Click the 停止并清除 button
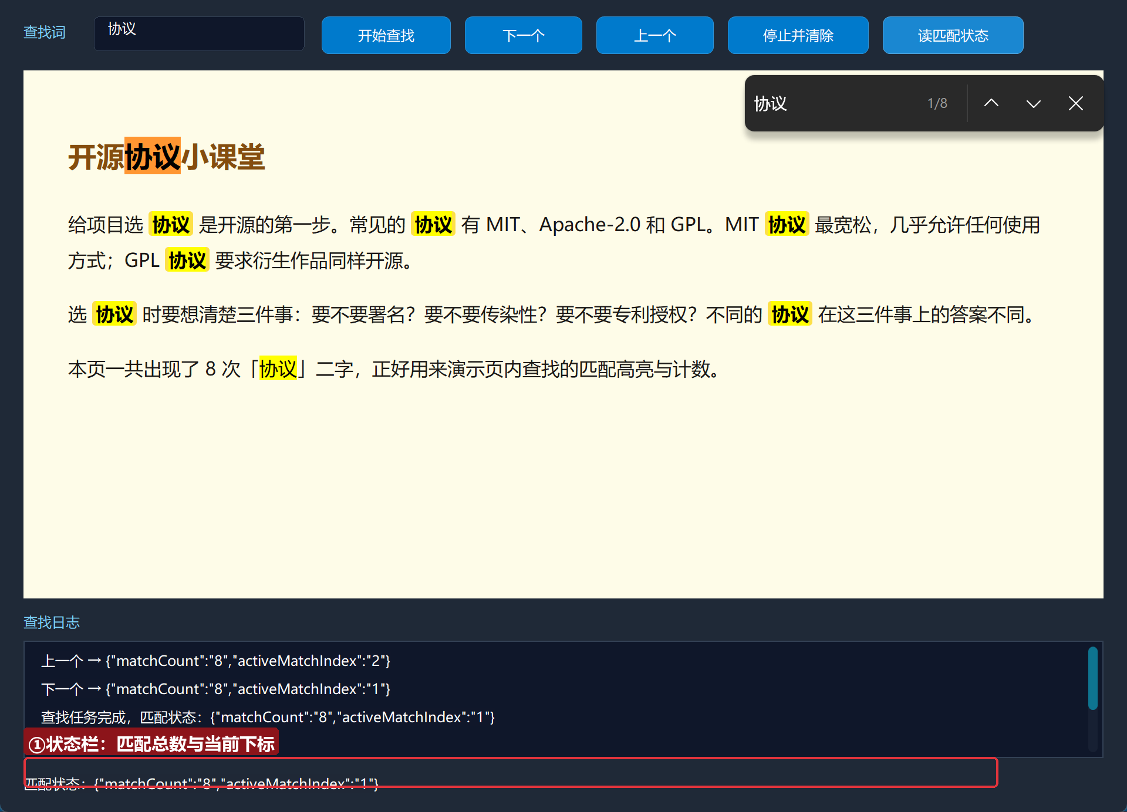Image resolution: width=1127 pixels, height=812 pixels. pos(798,35)
